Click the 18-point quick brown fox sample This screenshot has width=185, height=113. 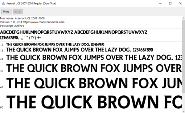pyautogui.click(x=80, y=50)
